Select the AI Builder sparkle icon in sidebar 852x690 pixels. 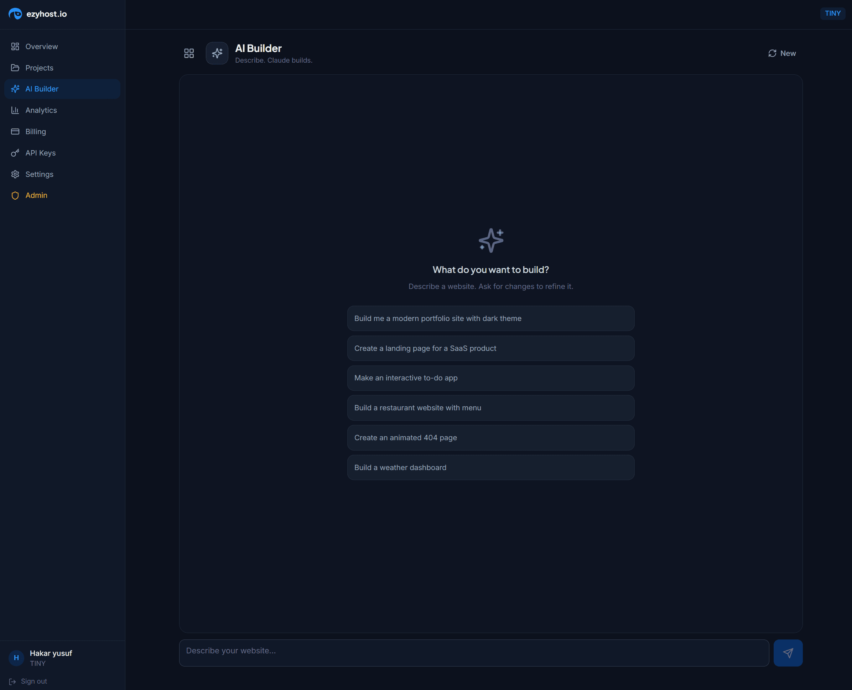(15, 89)
